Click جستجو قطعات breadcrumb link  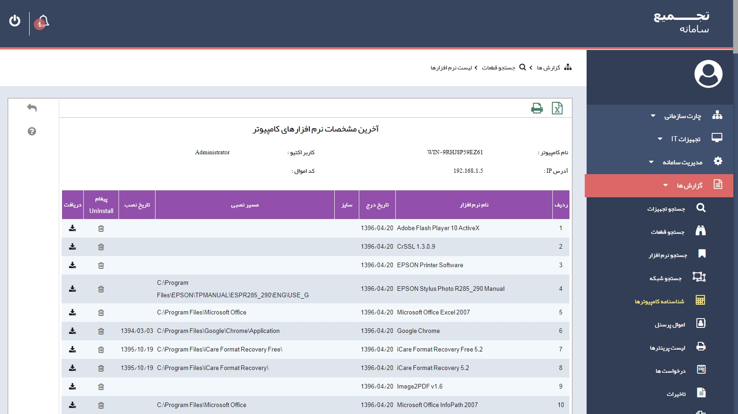(498, 68)
